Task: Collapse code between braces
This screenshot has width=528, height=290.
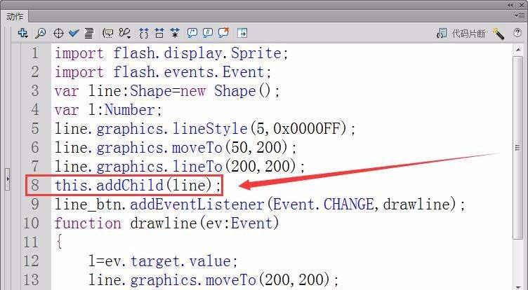Action: pos(144,33)
